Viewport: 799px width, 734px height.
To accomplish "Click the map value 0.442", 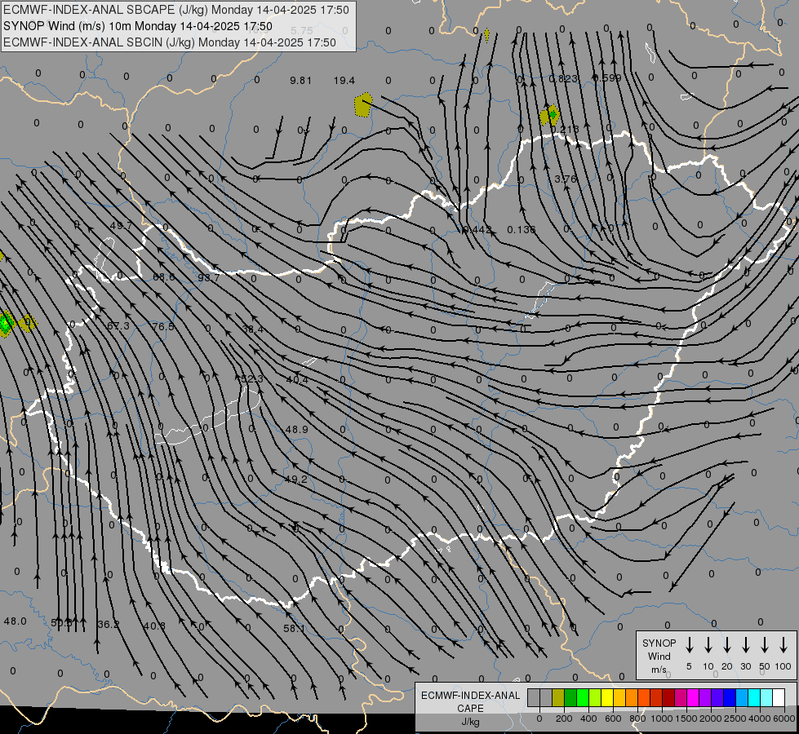I will tap(477, 230).
